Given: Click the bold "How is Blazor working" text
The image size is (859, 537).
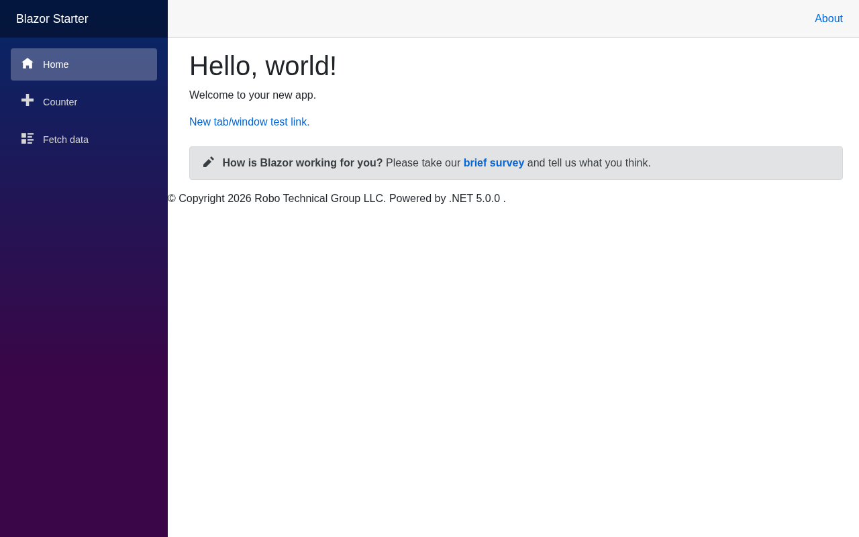Looking at the screenshot, I should 302,163.
